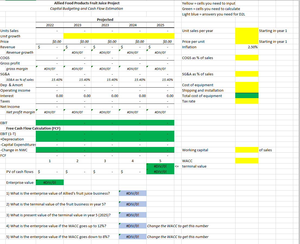
Task: Click the green EBIT cell under 2022
Action: pyautogui.click(x=50, y=123)
